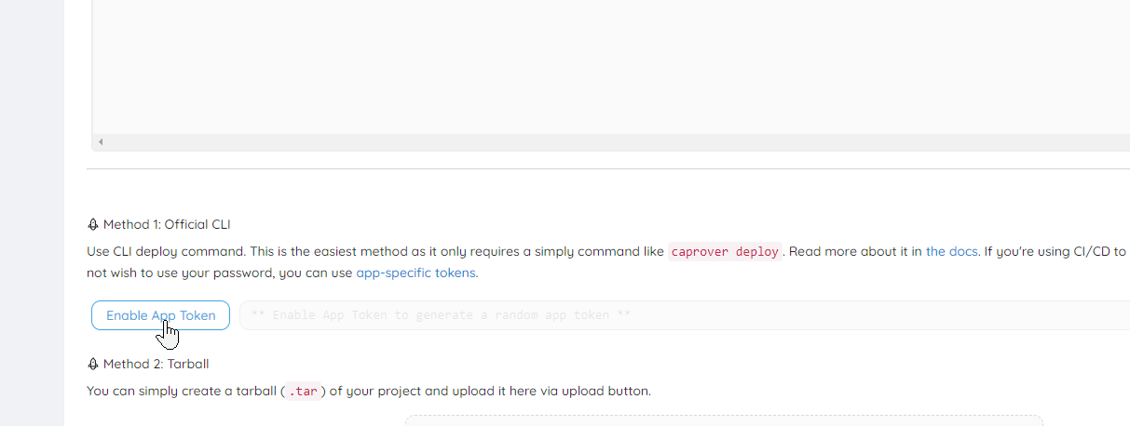Click the rocket icon beside Method 1
This screenshot has width=1130, height=426.
(93, 224)
